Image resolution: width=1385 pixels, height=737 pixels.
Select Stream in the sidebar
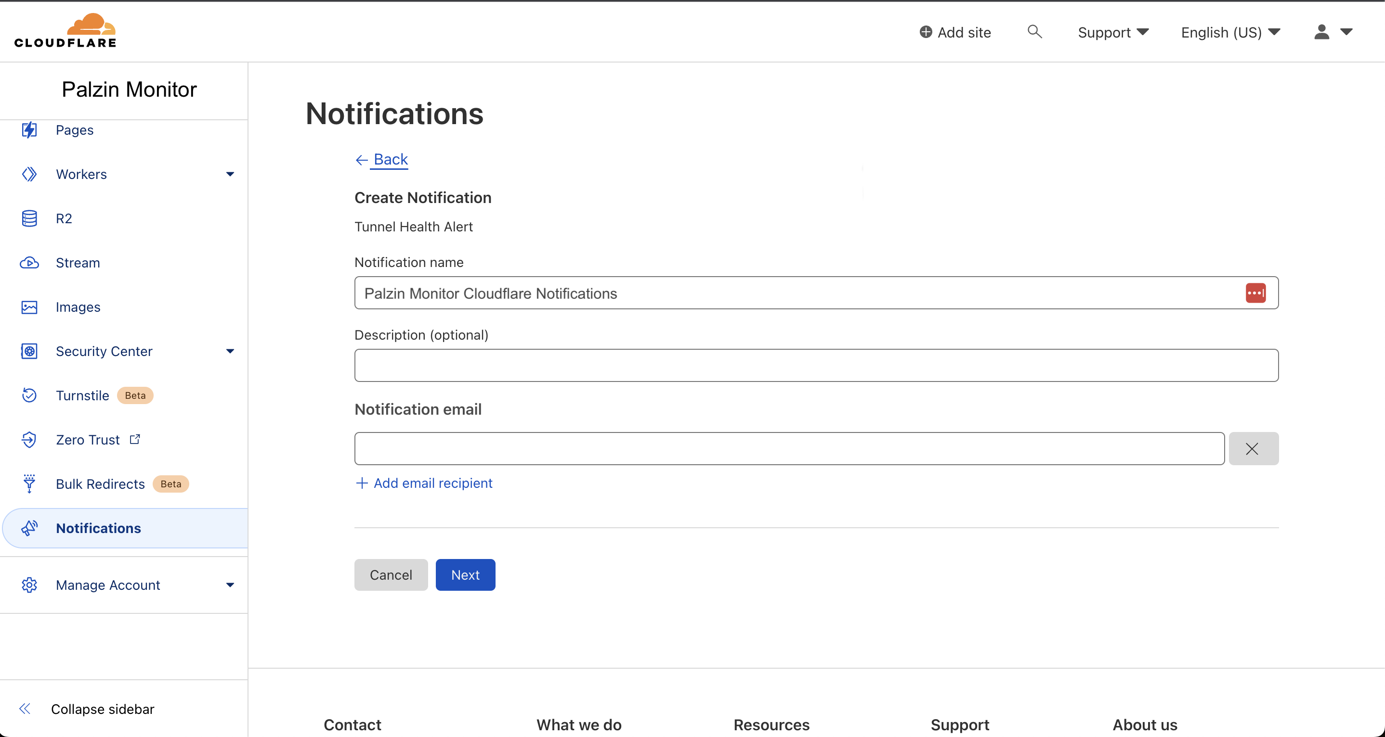(78, 263)
